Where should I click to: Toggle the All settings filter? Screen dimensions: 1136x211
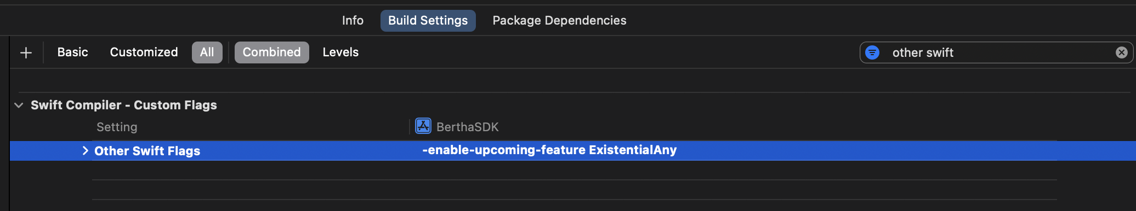[x=207, y=52]
